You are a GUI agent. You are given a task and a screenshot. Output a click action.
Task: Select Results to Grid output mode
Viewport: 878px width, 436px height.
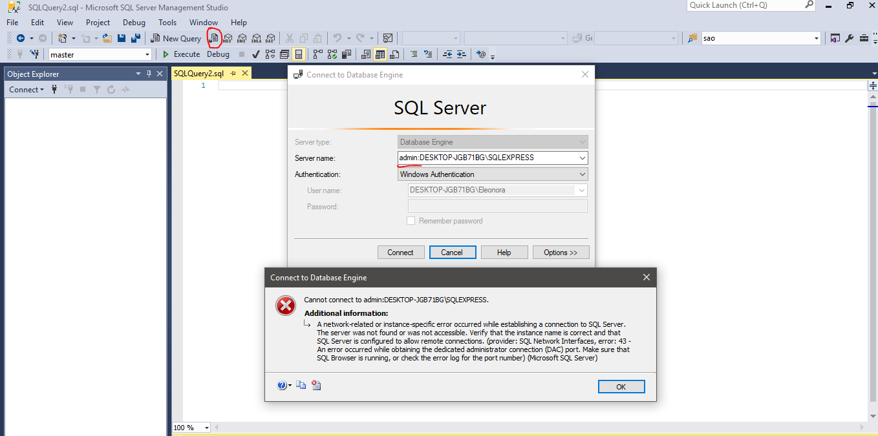pos(380,54)
